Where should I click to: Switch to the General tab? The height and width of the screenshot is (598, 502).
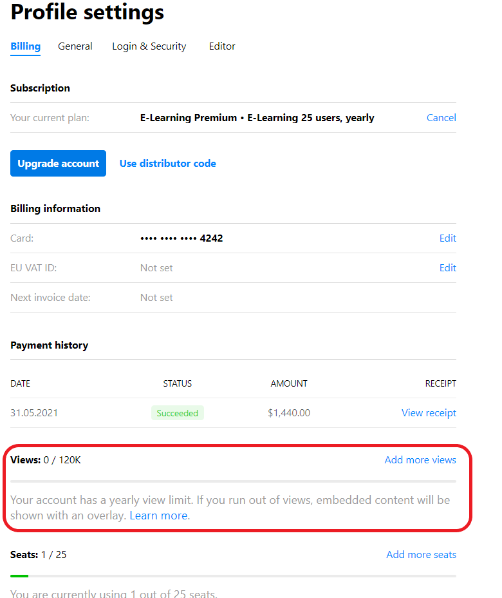[x=75, y=46]
